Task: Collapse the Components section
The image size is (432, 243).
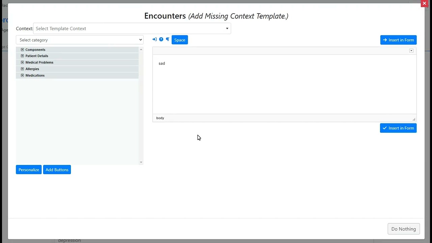Action: (x=22, y=50)
